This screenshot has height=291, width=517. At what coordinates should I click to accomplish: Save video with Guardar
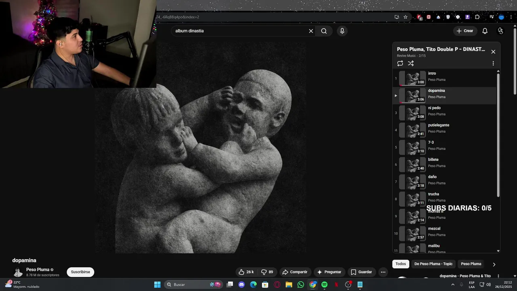pos(361,272)
